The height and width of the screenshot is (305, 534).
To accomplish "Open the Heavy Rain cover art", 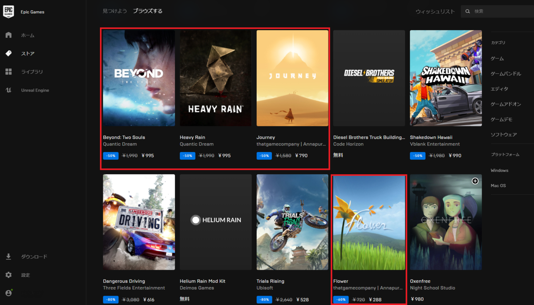I will 216,78.
